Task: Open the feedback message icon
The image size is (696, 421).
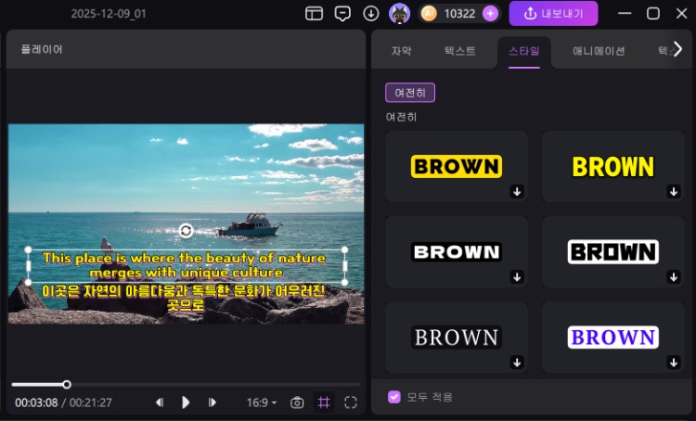Action: (x=342, y=14)
